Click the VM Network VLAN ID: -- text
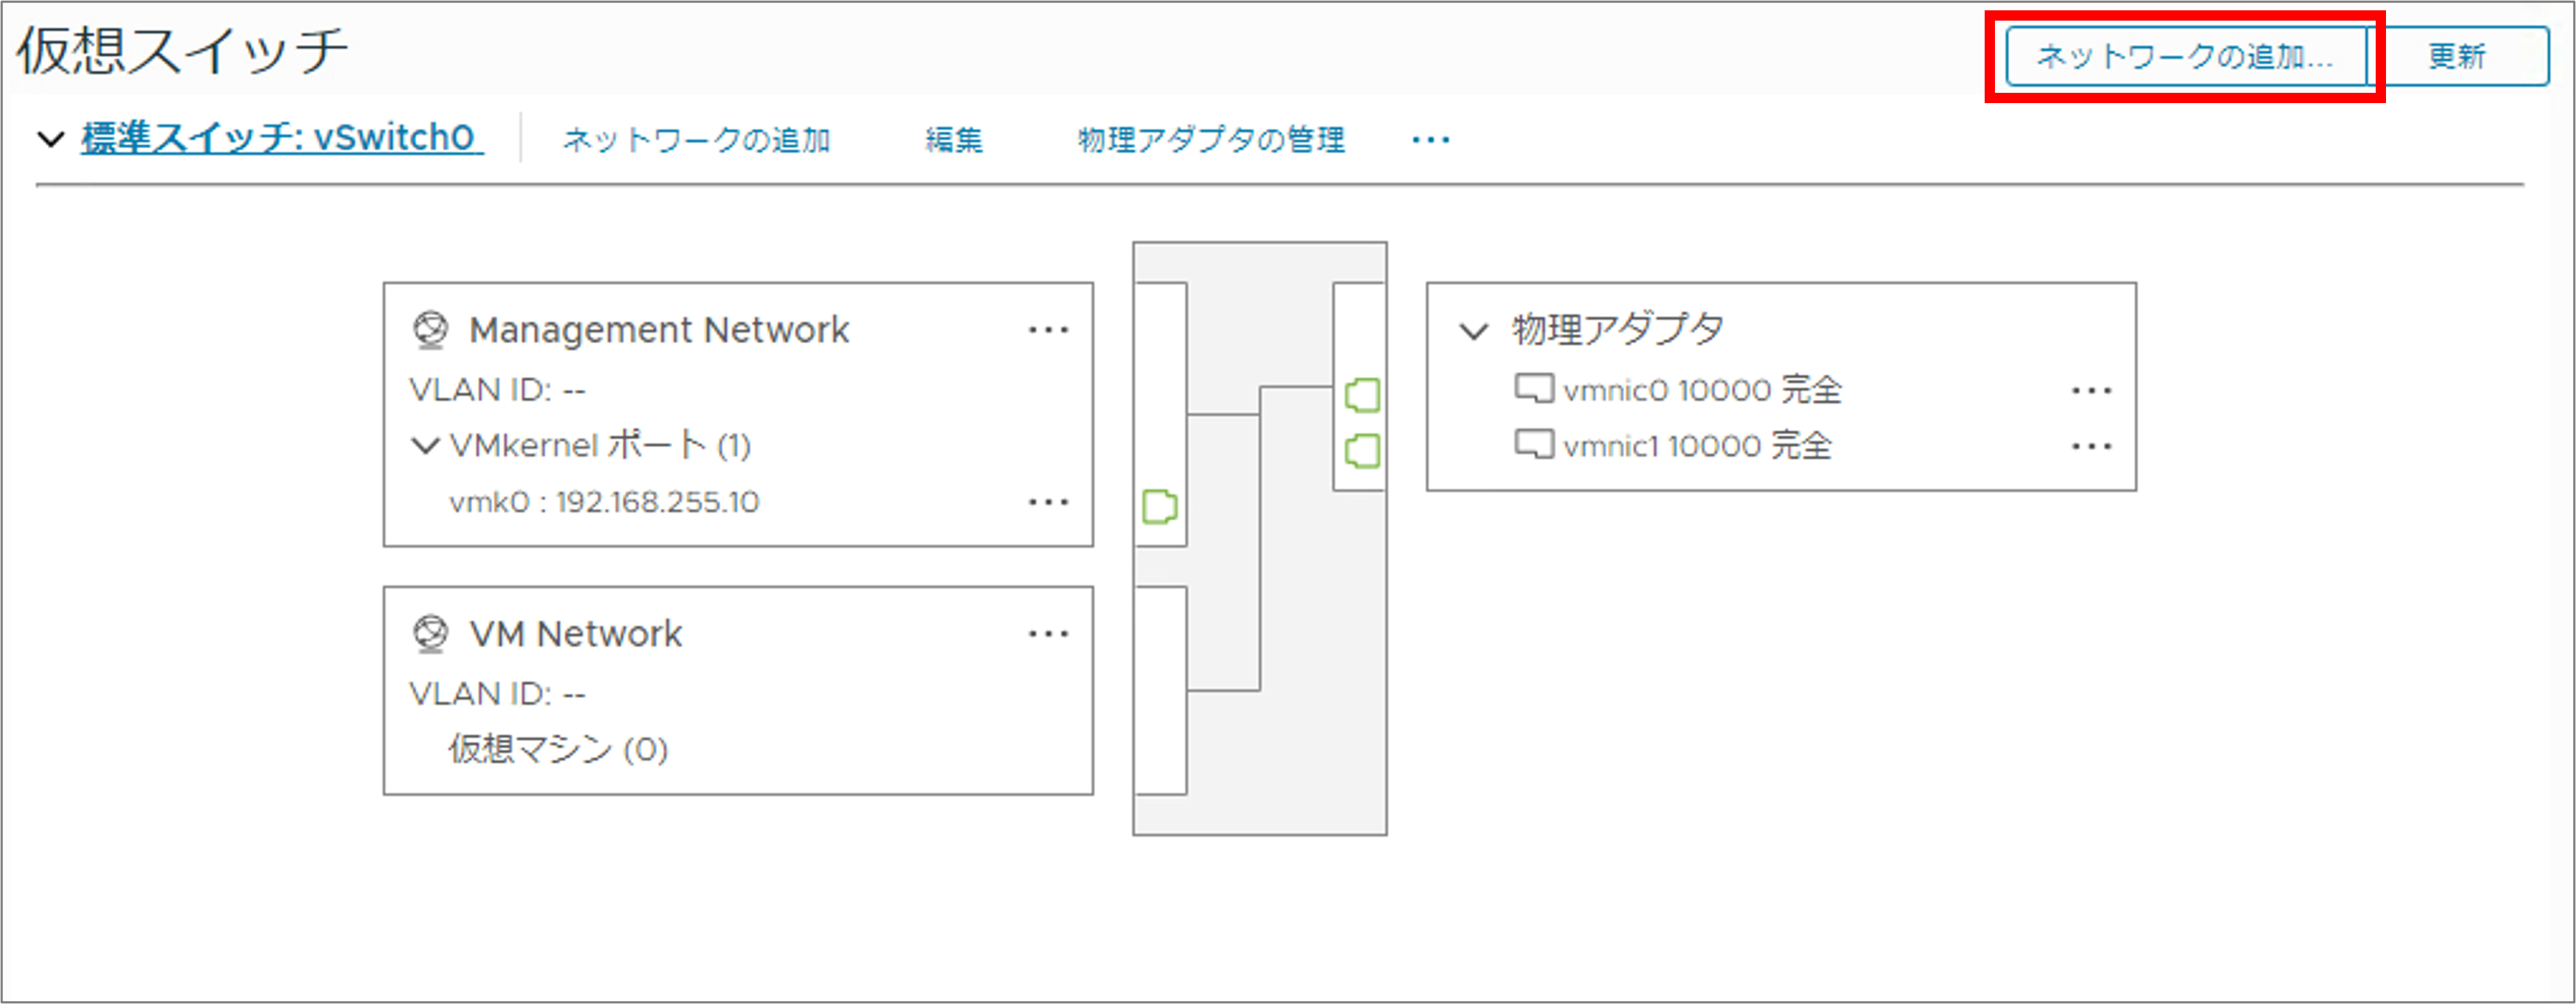 497,693
